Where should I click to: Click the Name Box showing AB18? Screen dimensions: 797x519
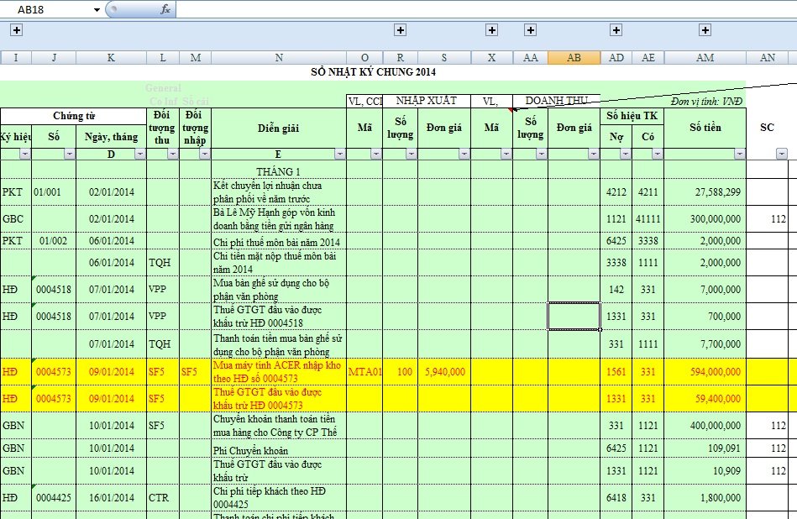(46, 9)
